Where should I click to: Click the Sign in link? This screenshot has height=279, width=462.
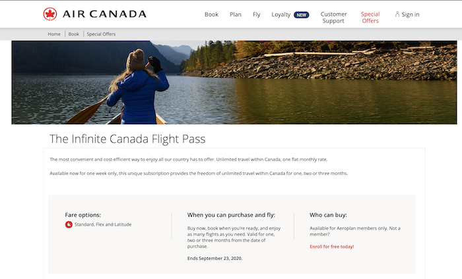click(410, 14)
